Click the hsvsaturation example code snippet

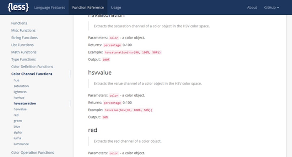point(133,52)
